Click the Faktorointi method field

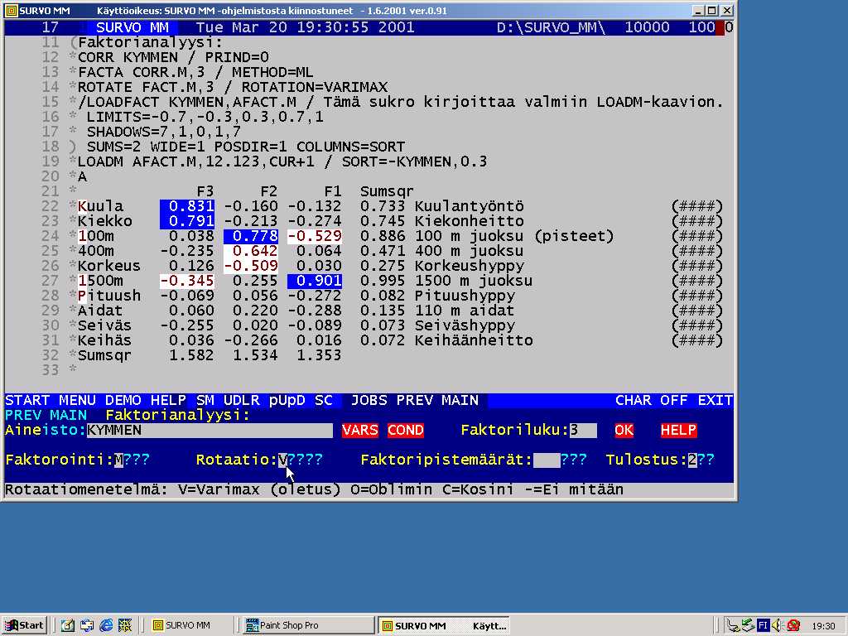click(x=118, y=460)
